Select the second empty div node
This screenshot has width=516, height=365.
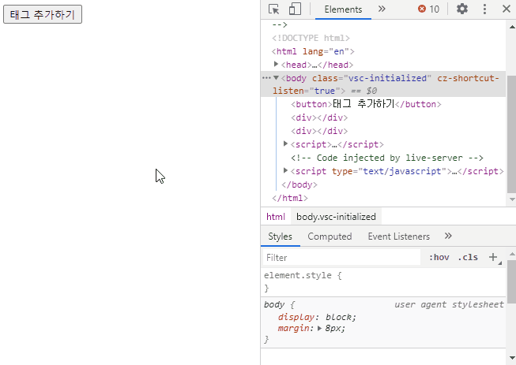pyautogui.click(x=319, y=131)
